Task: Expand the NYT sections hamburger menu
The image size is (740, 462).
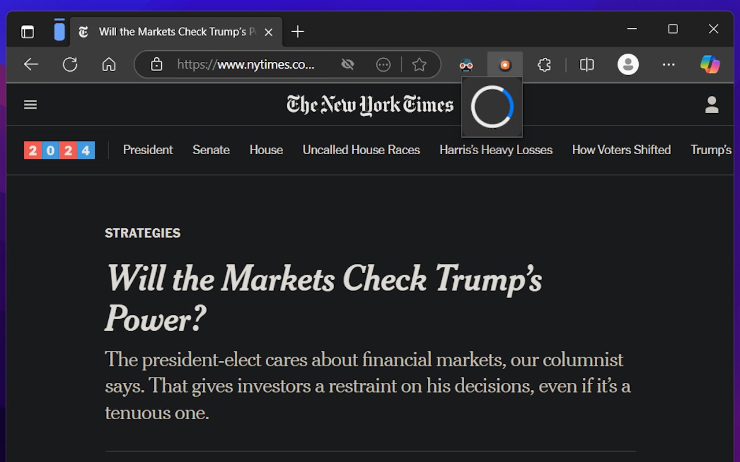Action: [30, 105]
